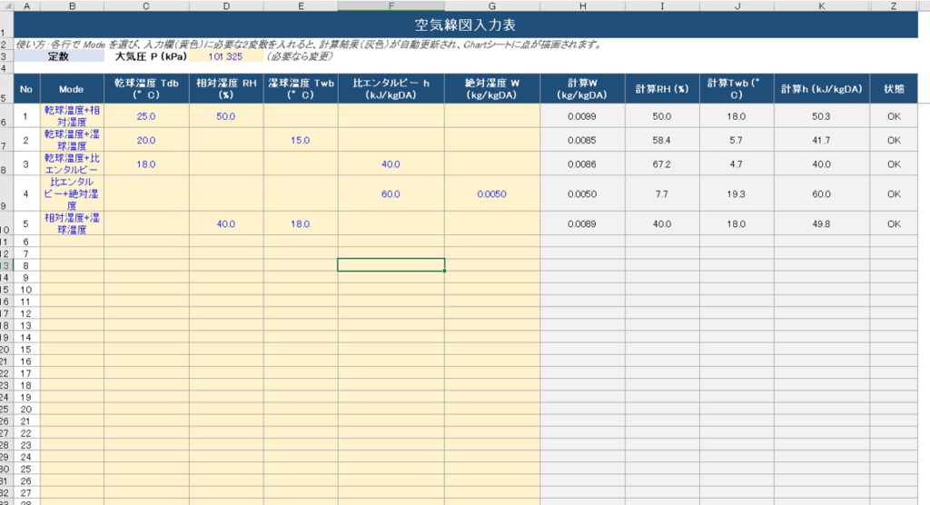Click wet-bulb input cell showing 15.0
Viewport: 930px width, 505px height.
point(301,141)
